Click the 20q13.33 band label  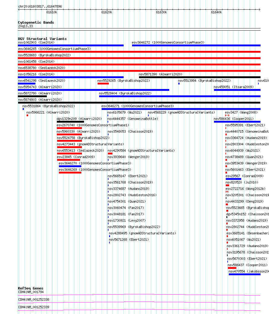[25, 26]
